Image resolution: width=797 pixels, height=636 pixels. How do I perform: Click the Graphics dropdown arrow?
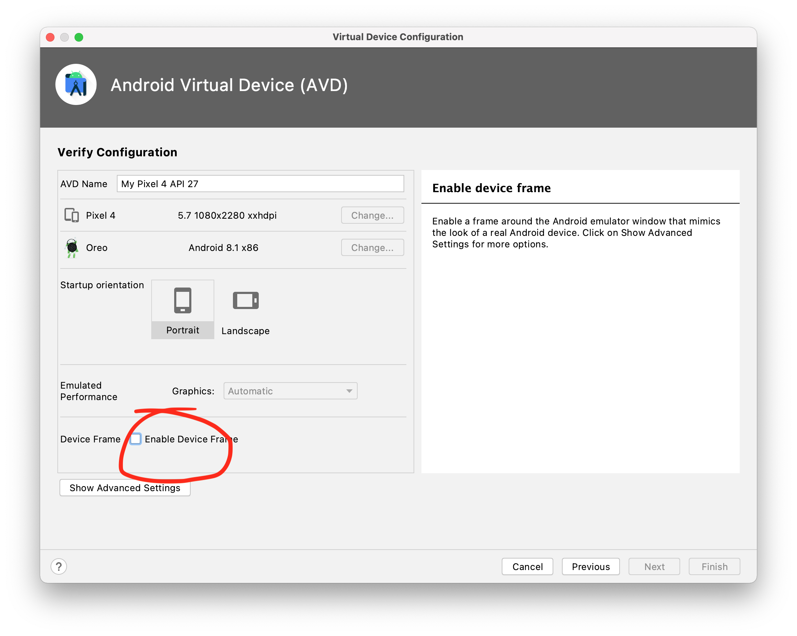(349, 391)
